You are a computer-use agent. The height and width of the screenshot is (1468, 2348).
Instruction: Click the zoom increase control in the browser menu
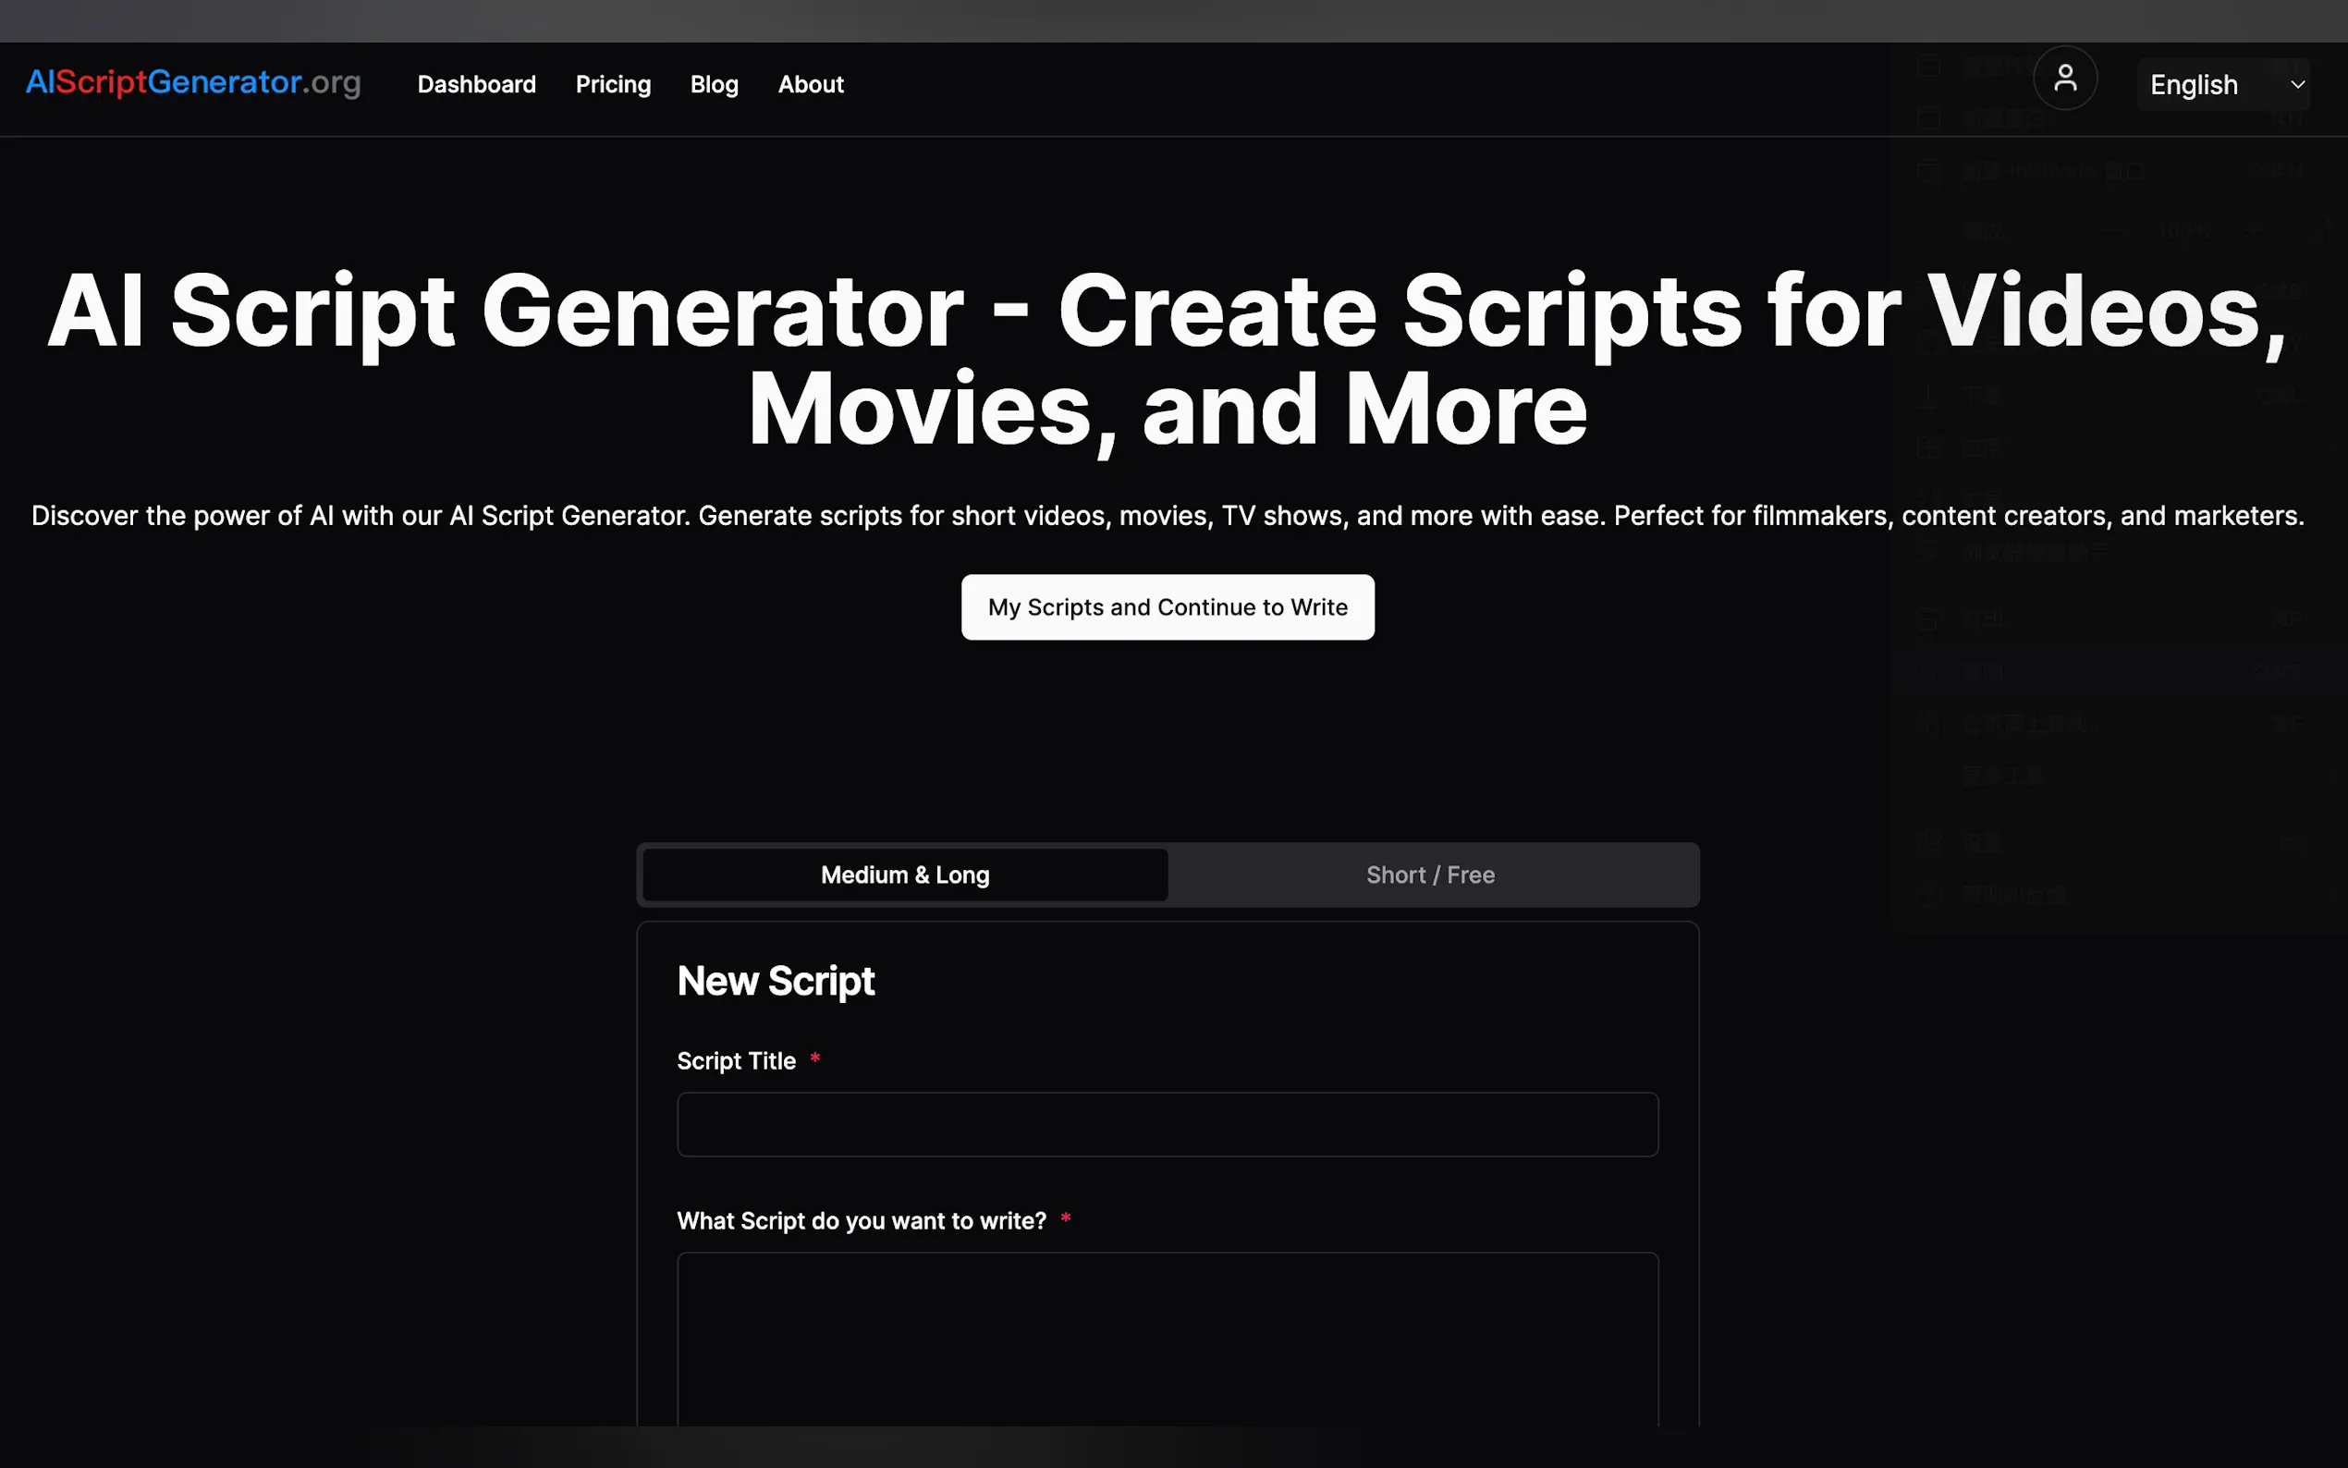(2254, 232)
